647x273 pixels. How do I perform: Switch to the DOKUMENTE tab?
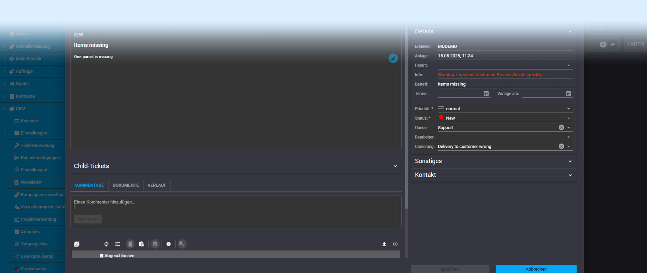[x=126, y=185]
